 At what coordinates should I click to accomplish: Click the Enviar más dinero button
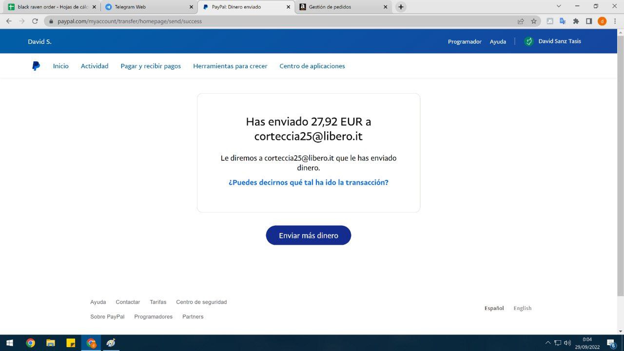308,235
